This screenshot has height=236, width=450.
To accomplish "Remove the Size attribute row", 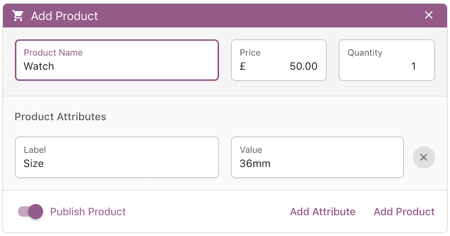I will [x=423, y=157].
